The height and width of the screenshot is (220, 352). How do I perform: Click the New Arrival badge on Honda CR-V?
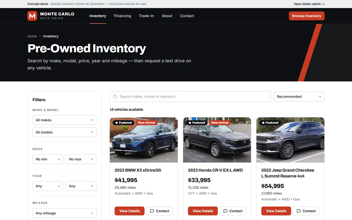click(x=220, y=123)
